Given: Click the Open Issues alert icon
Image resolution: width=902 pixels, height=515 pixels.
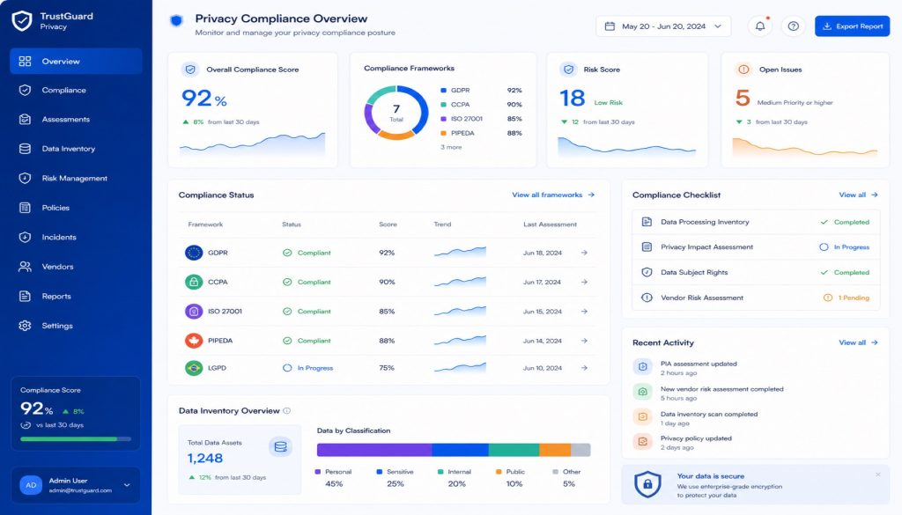Looking at the screenshot, I should [x=743, y=70].
